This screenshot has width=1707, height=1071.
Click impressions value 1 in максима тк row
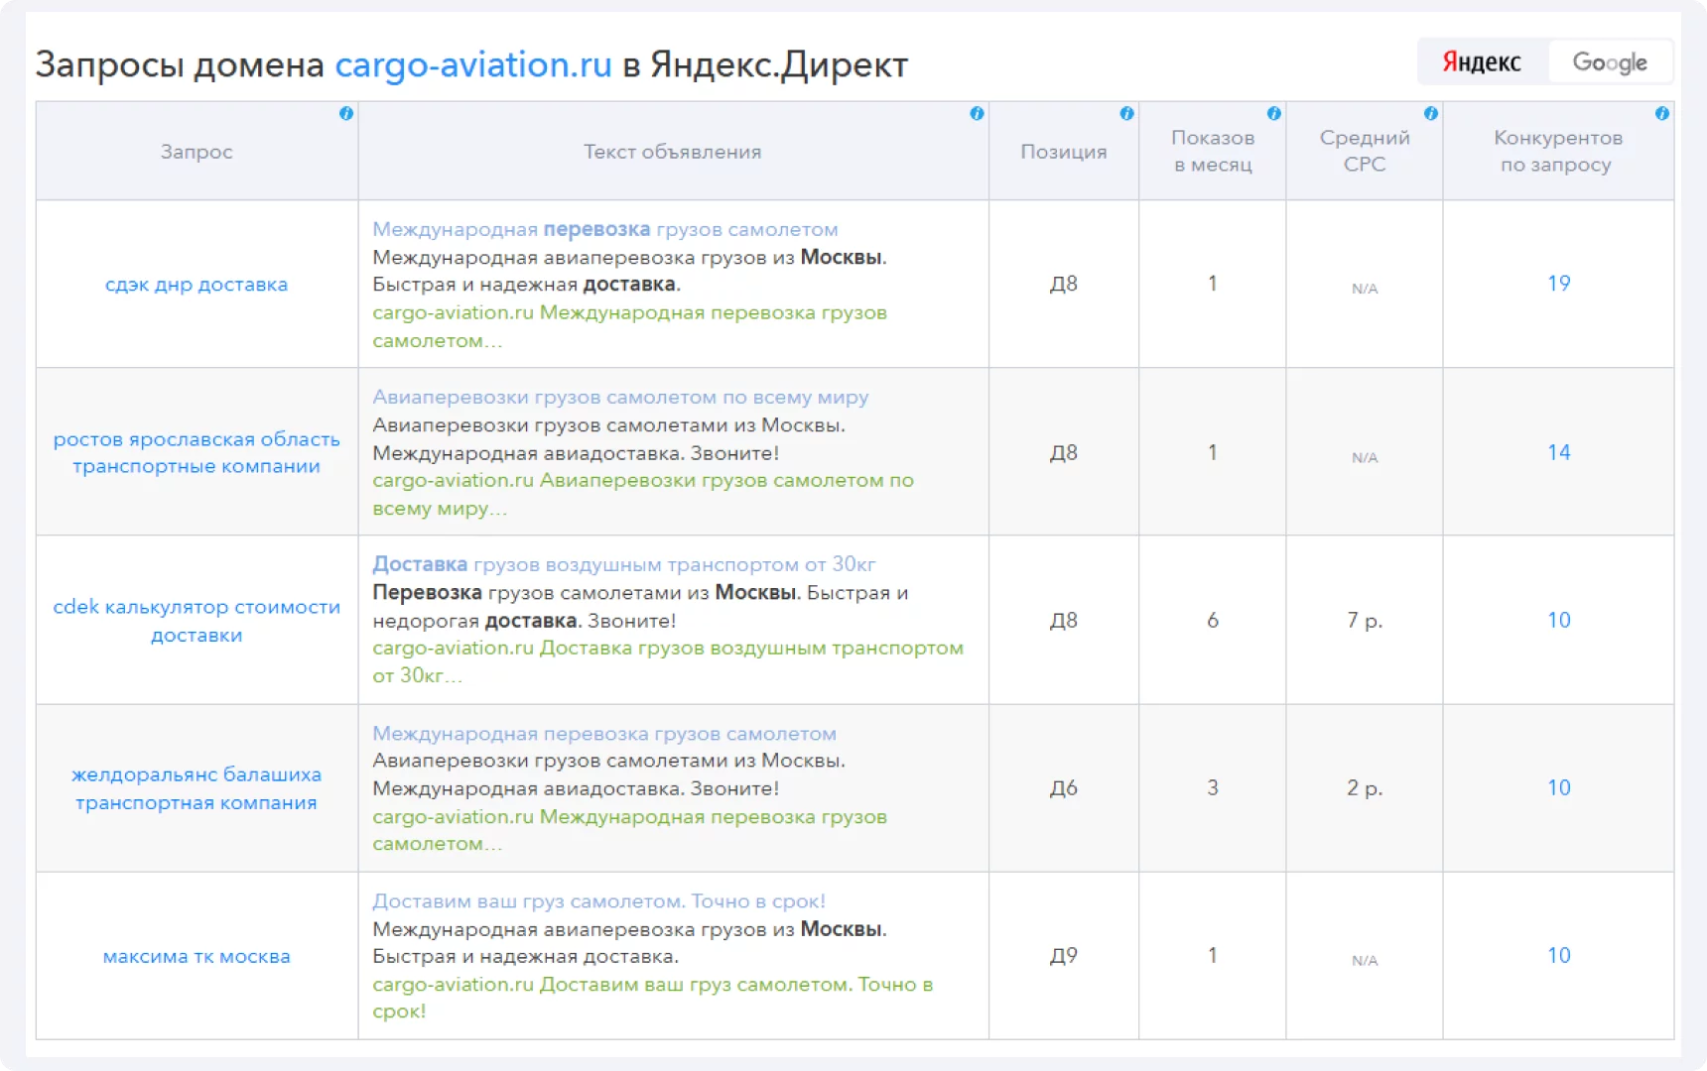(x=1213, y=955)
